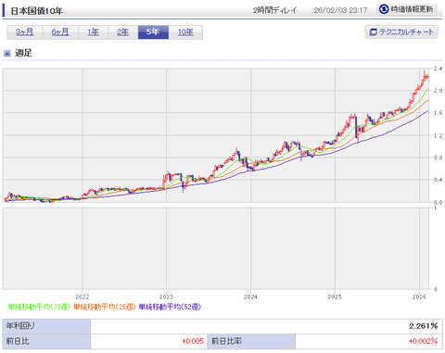This screenshot has width=445, height=353.
Task: Select the 6ヶ月 period tab
Action: [x=60, y=32]
